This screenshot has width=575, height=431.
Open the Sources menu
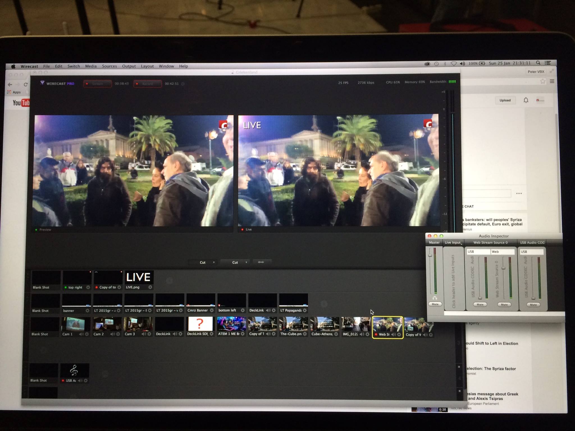109,66
